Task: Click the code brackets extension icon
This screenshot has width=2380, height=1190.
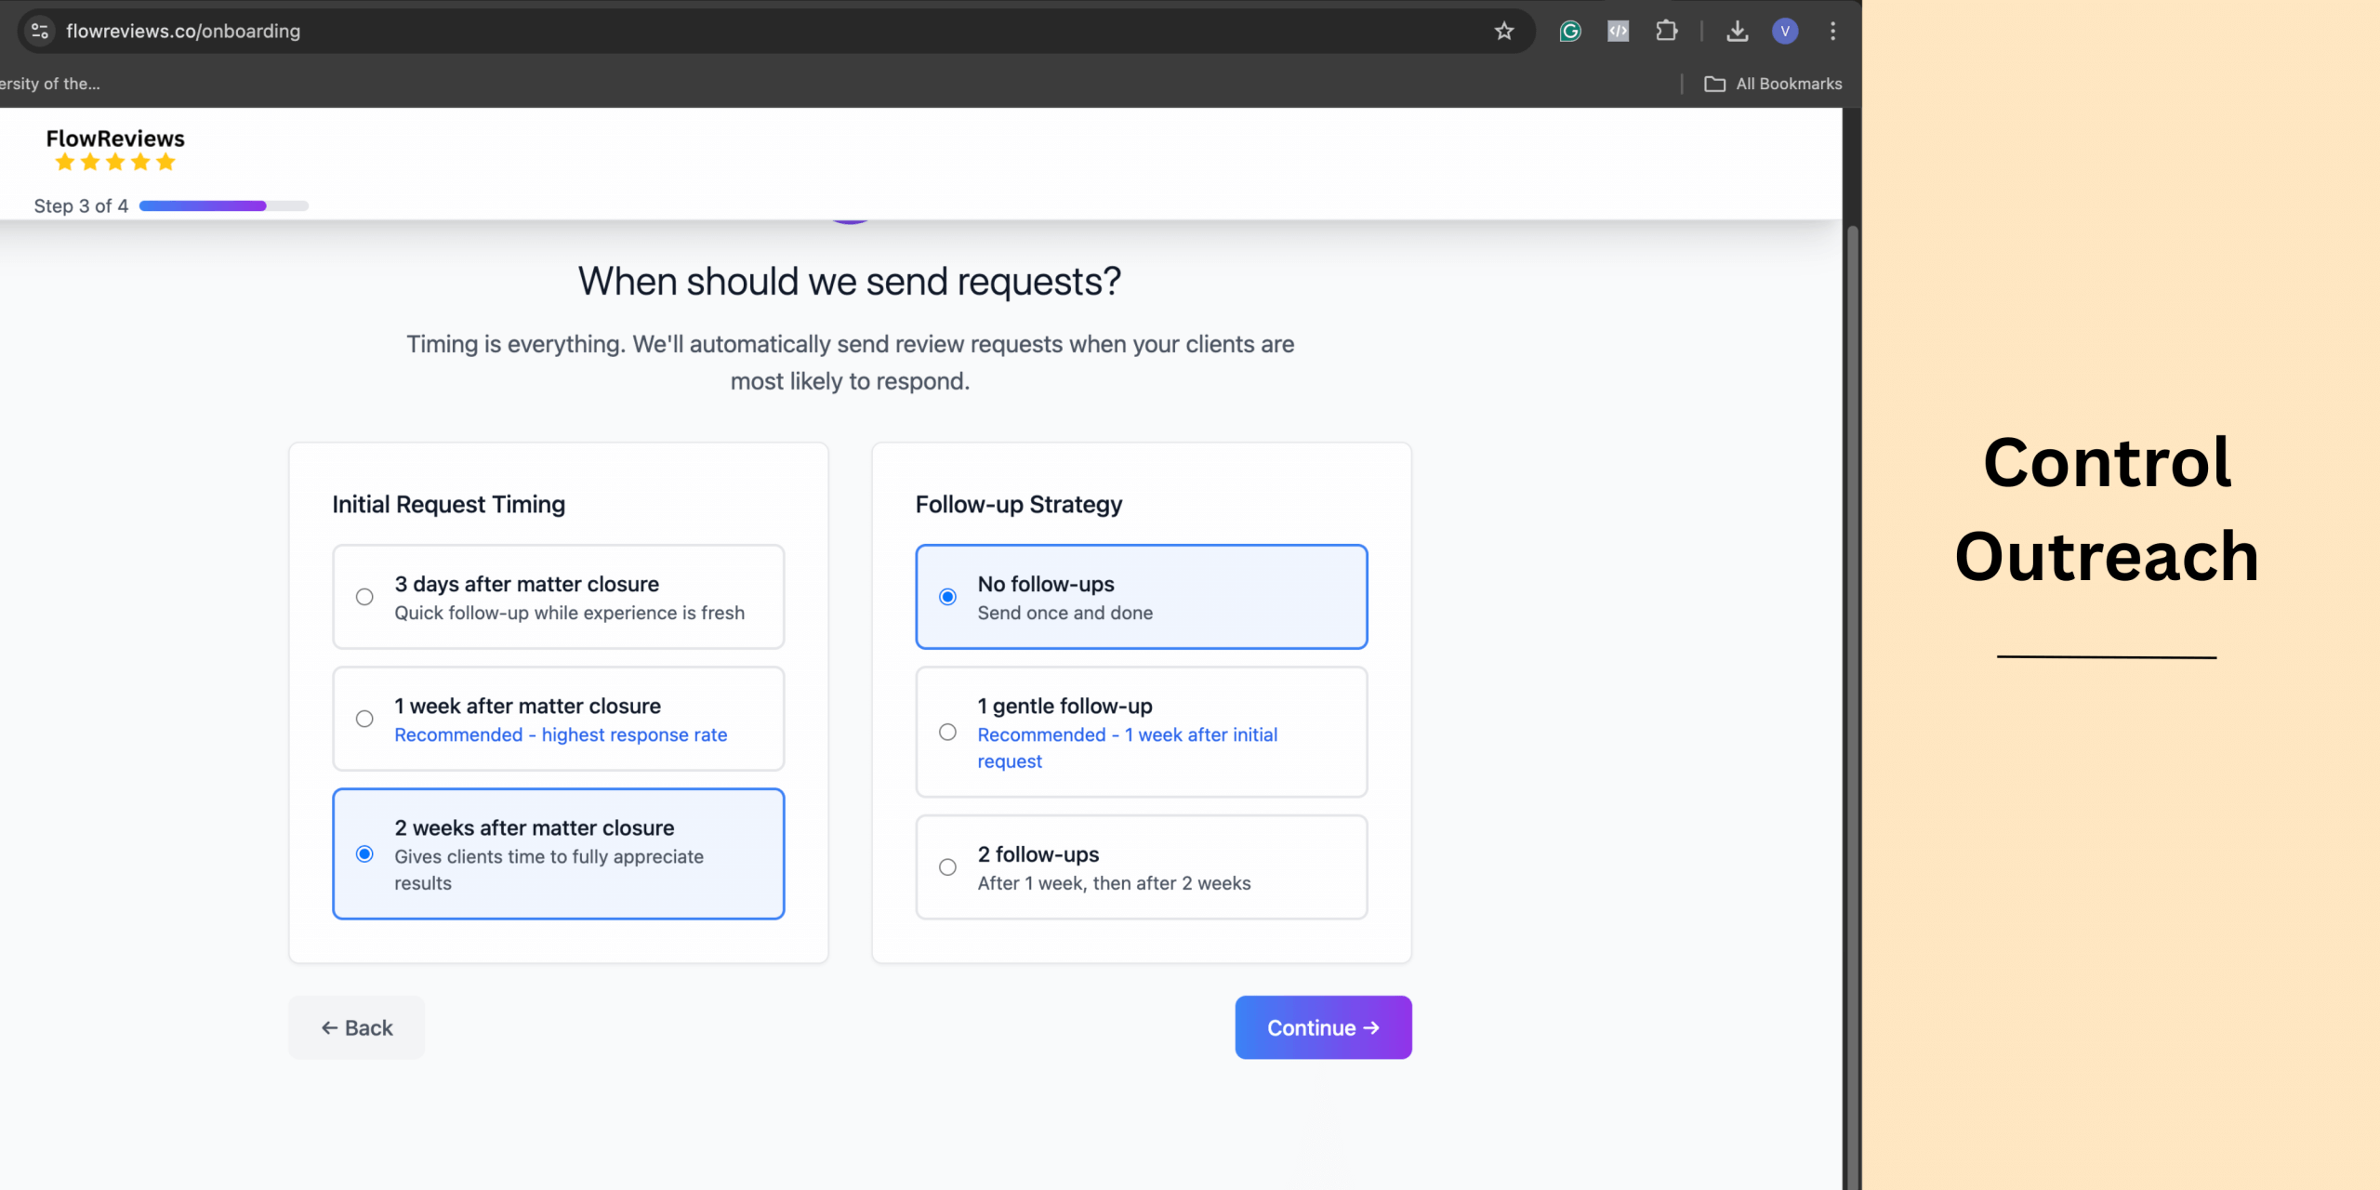Action: tap(1618, 31)
